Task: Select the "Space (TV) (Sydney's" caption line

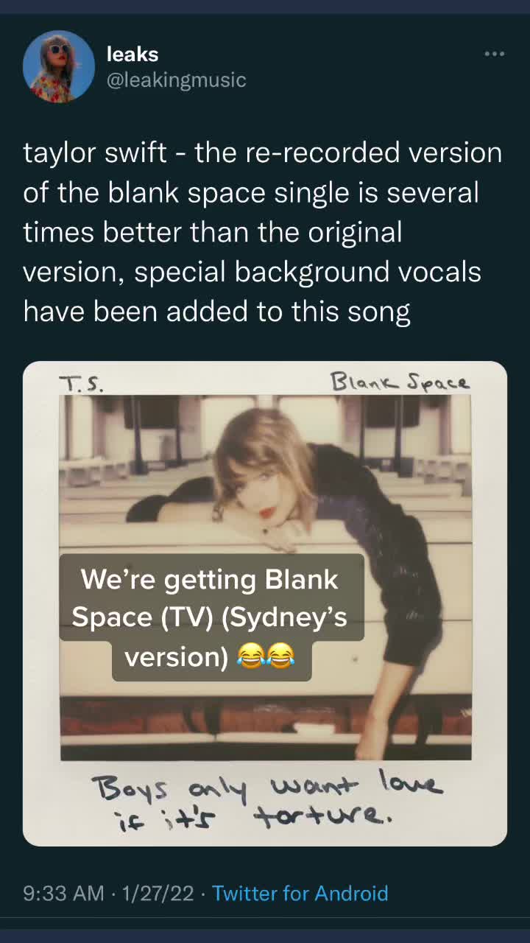Action: (210, 617)
